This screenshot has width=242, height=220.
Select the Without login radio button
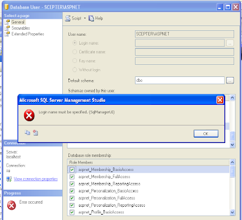[x=74, y=70]
